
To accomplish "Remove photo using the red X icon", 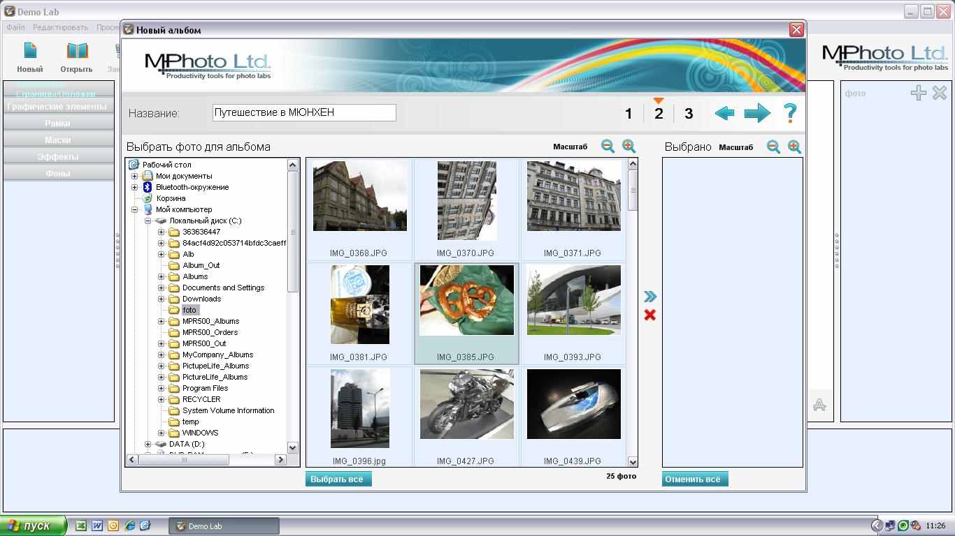I will point(650,315).
